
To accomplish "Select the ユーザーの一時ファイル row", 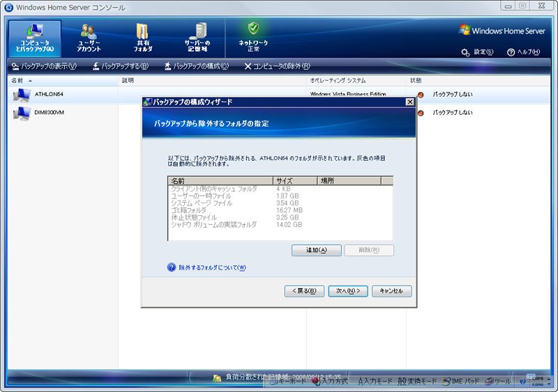I will coord(280,196).
